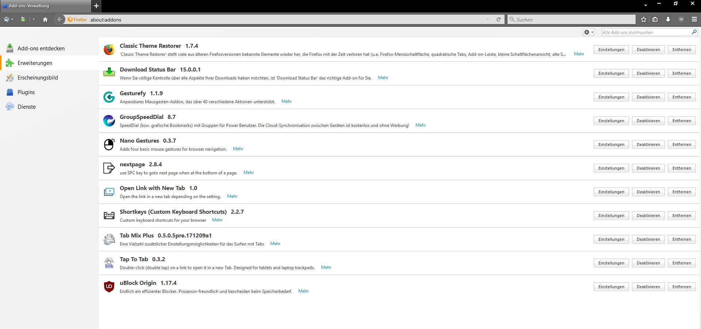Open Einstellungen for Tab Mix Plus
Screen dimensions: 701x329
coord(611,239)
